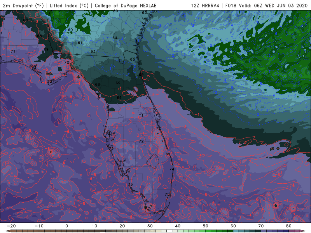Image resolution: width=311 pixels, height=233 pixels.
Task: Click the '2m Dewpoint (°F)' title text
Action: 23,5
